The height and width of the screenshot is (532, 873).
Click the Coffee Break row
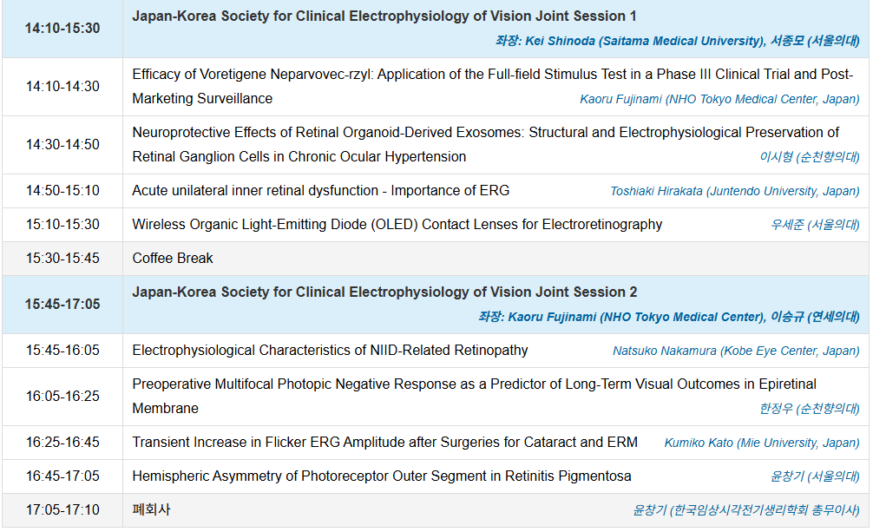[173, 259]
